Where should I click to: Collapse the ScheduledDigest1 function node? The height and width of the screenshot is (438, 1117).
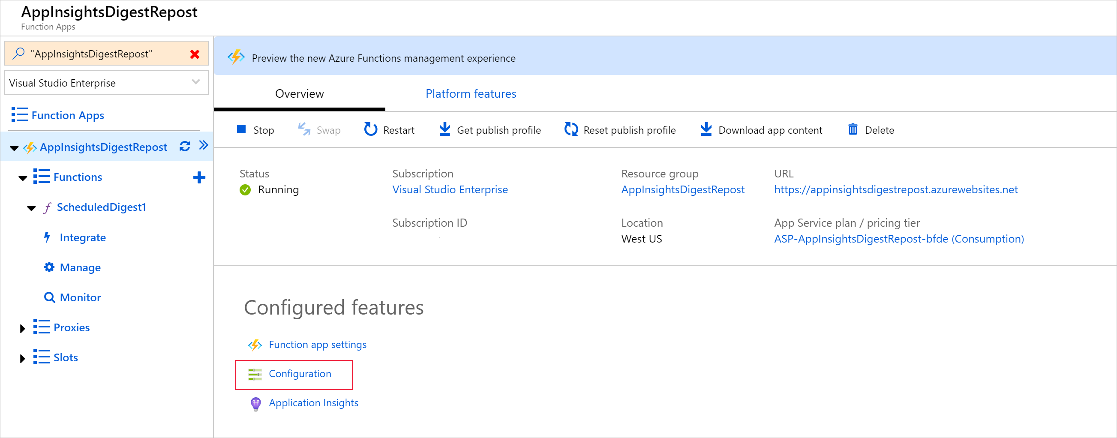click(x=32, y=208)
